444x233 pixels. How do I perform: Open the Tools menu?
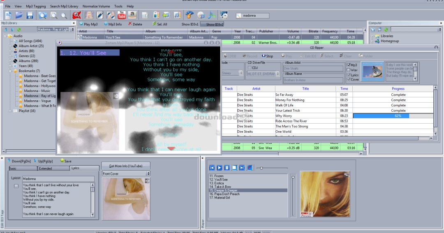tap(118, 6)
